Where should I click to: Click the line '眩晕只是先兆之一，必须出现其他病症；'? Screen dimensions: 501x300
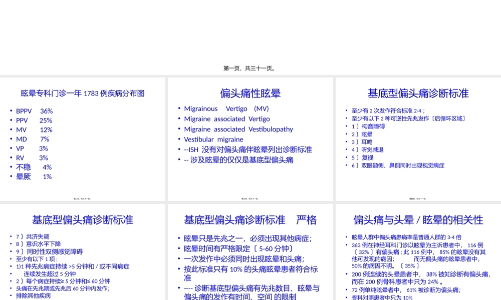[247, 238]
